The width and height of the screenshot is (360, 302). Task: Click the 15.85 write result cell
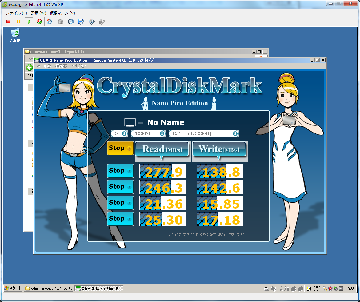[220, 203]
